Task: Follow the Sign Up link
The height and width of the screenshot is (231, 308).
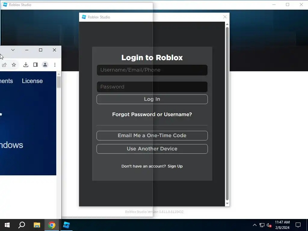Action: tap(175, 166)
